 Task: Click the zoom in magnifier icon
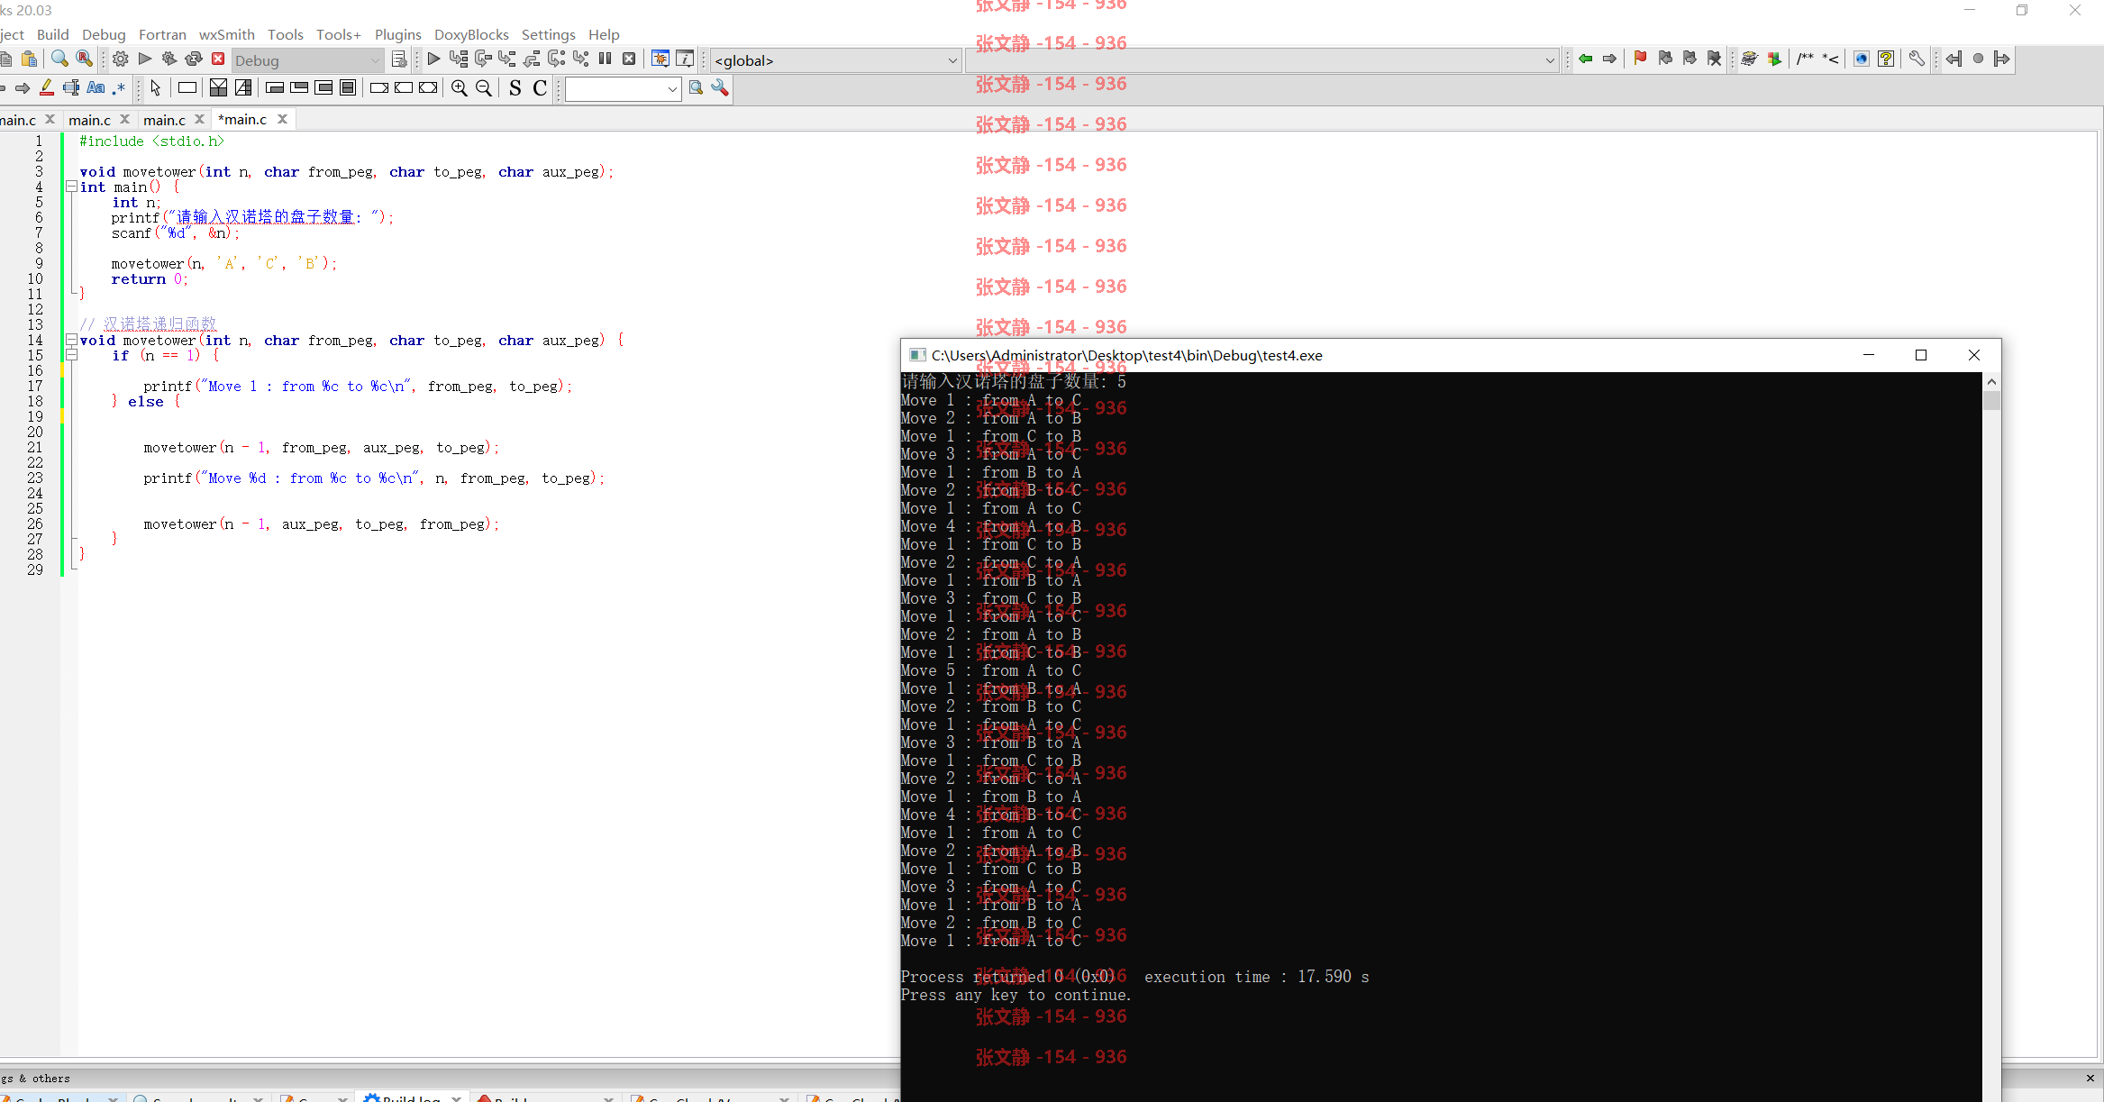click(460, 87)
